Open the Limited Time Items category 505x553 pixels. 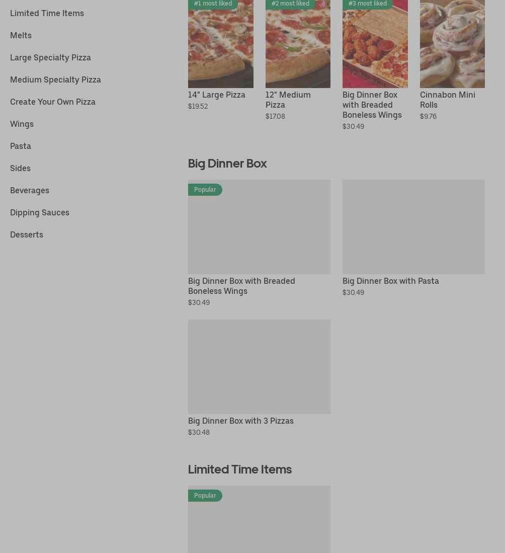pyautogui.click(x=47, y=14)
